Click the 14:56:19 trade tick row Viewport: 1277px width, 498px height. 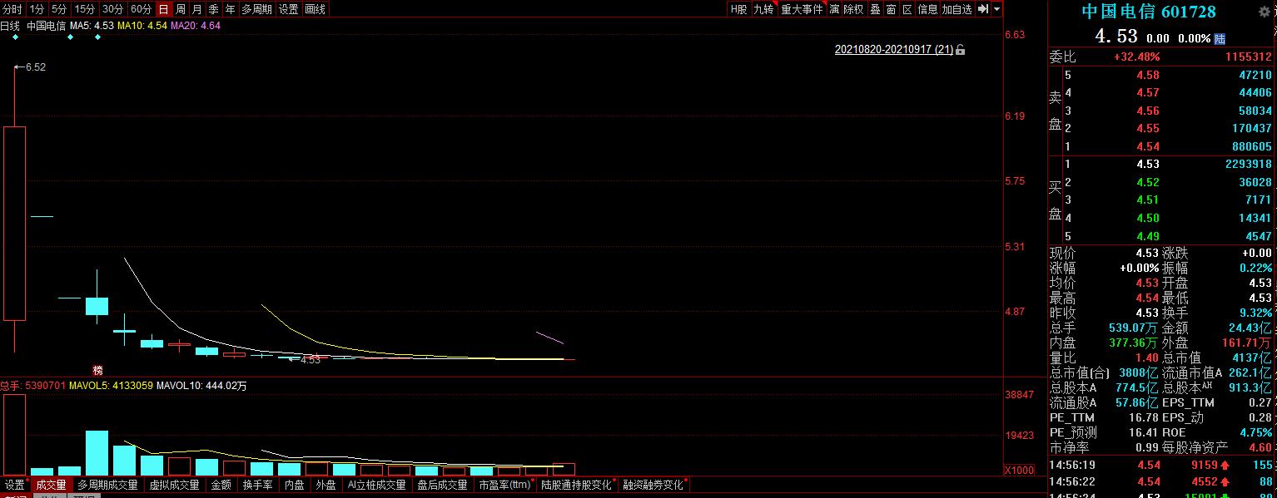(1161, 466)
